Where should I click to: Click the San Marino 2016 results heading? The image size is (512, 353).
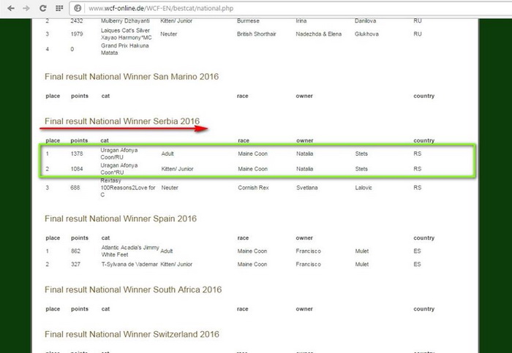[x=131, y=76]
